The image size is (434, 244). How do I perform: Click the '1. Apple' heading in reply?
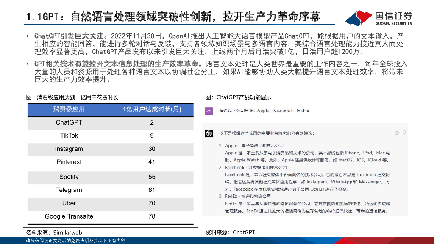pyautogui.click(x=251, y=146)
